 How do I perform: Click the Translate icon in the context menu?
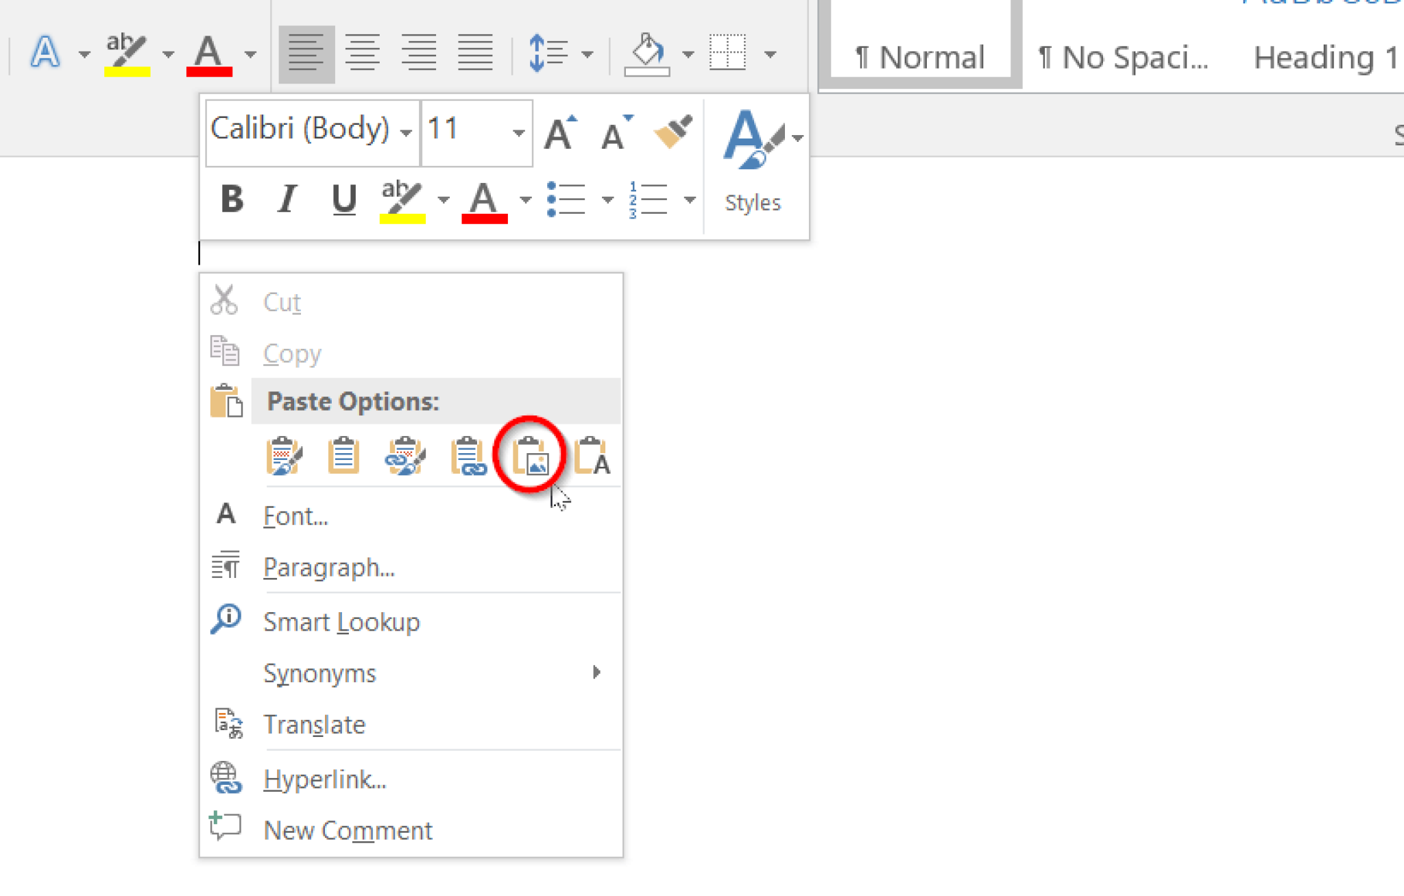point(226,724)
